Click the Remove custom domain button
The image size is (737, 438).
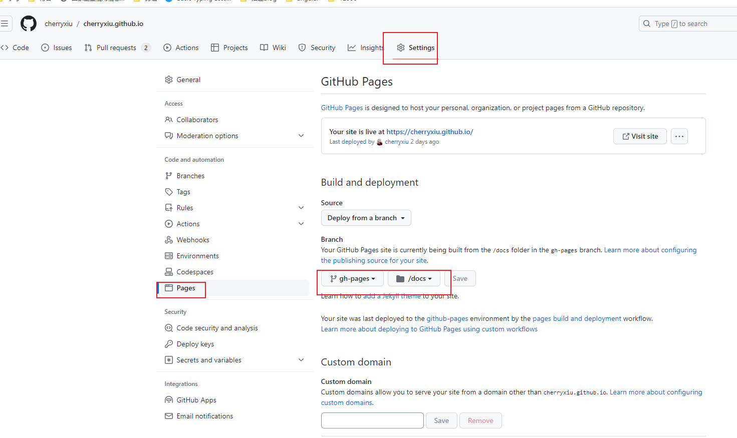480,420
